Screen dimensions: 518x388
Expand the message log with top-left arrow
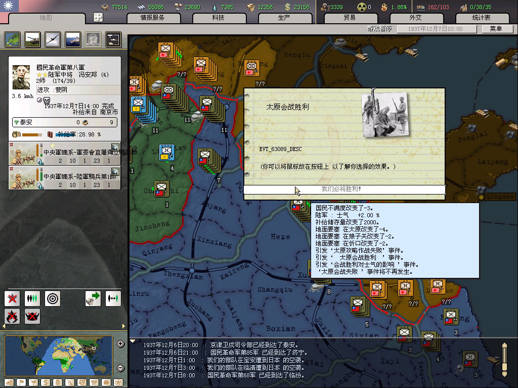133,341
